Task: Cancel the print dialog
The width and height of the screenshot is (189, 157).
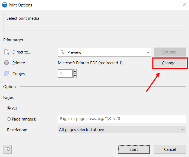Action: click(x=170, y=149)
